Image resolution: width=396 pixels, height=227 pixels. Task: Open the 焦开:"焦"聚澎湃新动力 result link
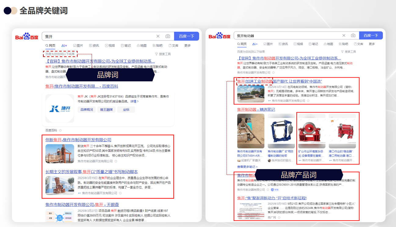coord(272,198)
